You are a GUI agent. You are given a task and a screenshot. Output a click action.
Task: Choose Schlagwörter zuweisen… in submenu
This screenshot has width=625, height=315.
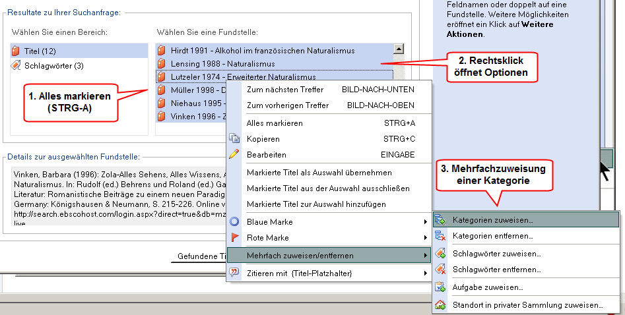[526, 254]
